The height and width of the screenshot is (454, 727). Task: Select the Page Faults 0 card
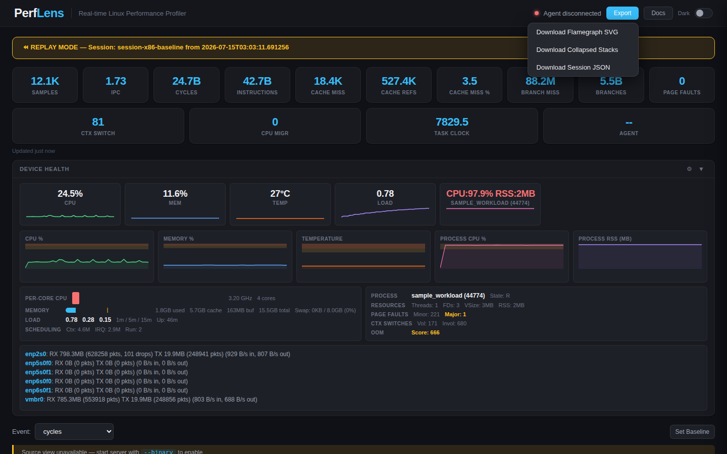[682, 85]
